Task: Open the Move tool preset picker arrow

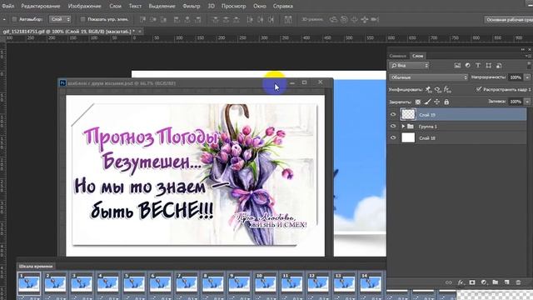Action: click(4, 19)
